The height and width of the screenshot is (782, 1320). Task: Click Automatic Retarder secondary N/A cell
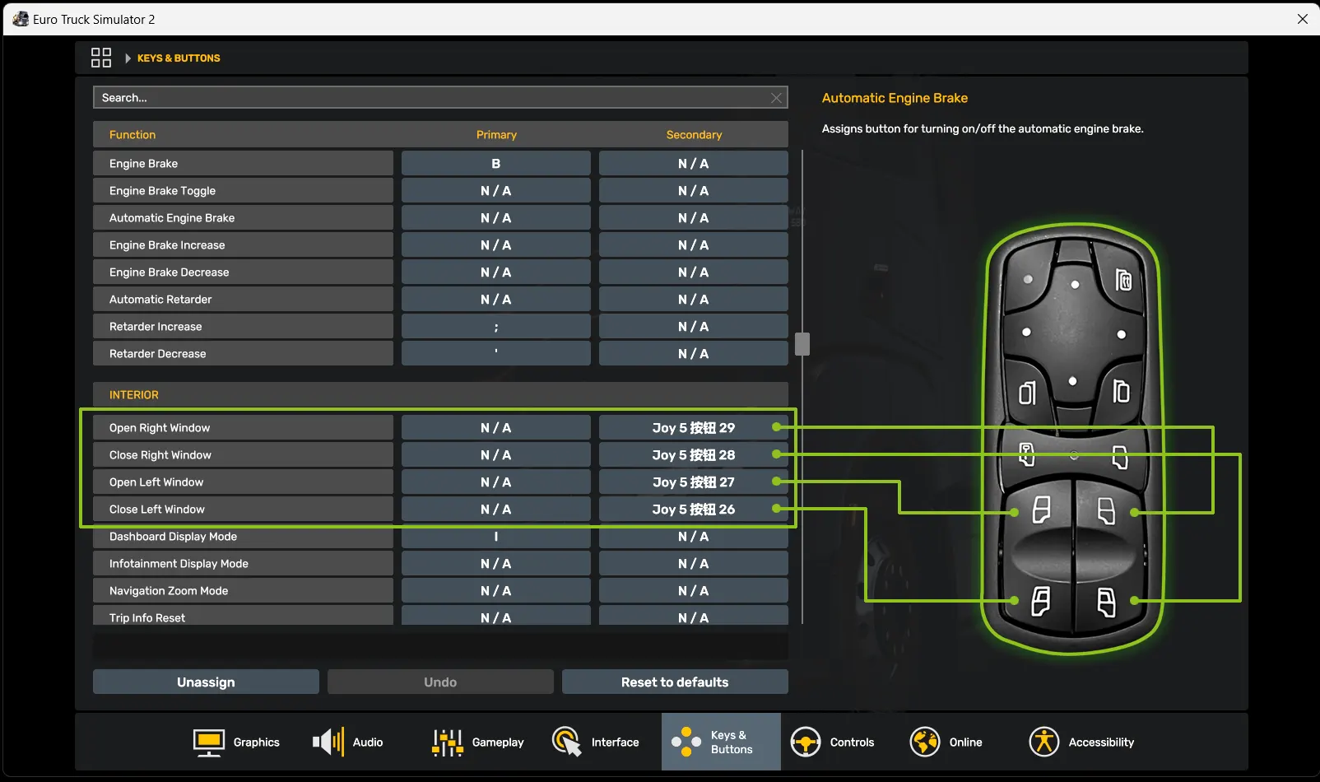point(694,299)
